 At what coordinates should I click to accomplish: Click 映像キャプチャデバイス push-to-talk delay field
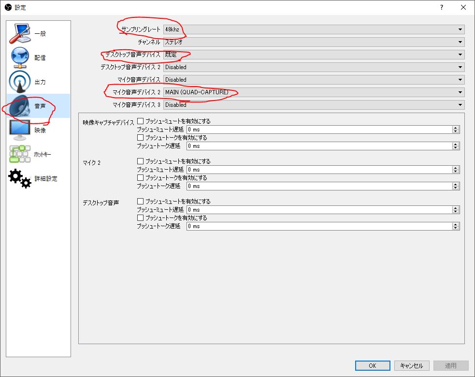[323, 146]
